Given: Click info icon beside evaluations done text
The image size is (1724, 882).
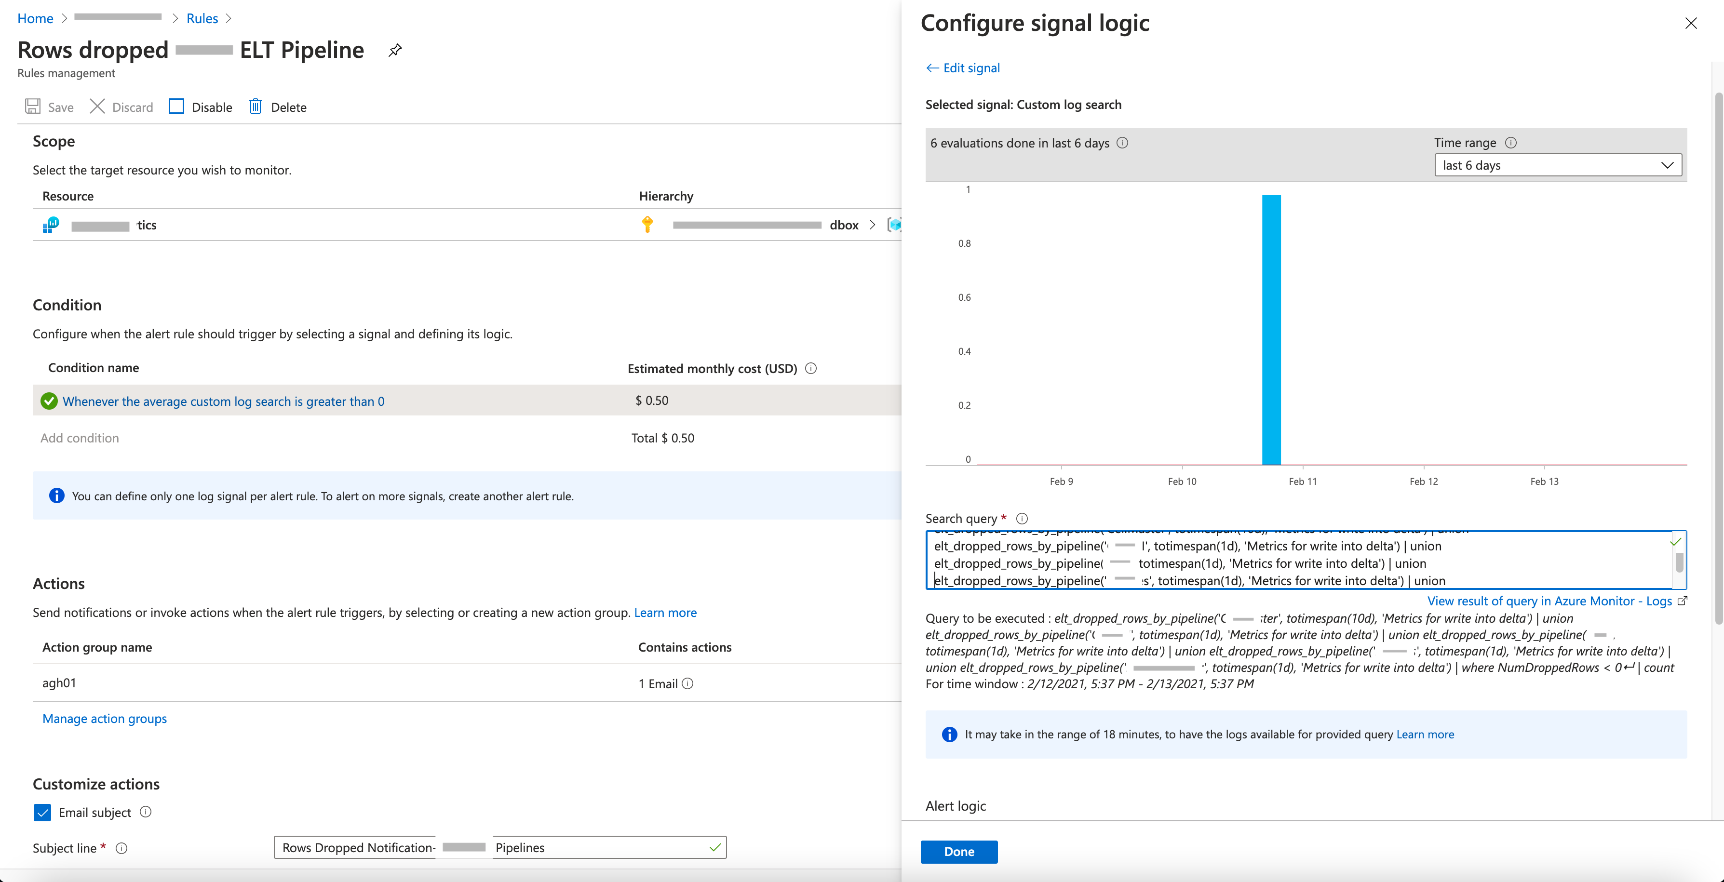Looking at the screenshot, I should click(x=1122, y=143).
